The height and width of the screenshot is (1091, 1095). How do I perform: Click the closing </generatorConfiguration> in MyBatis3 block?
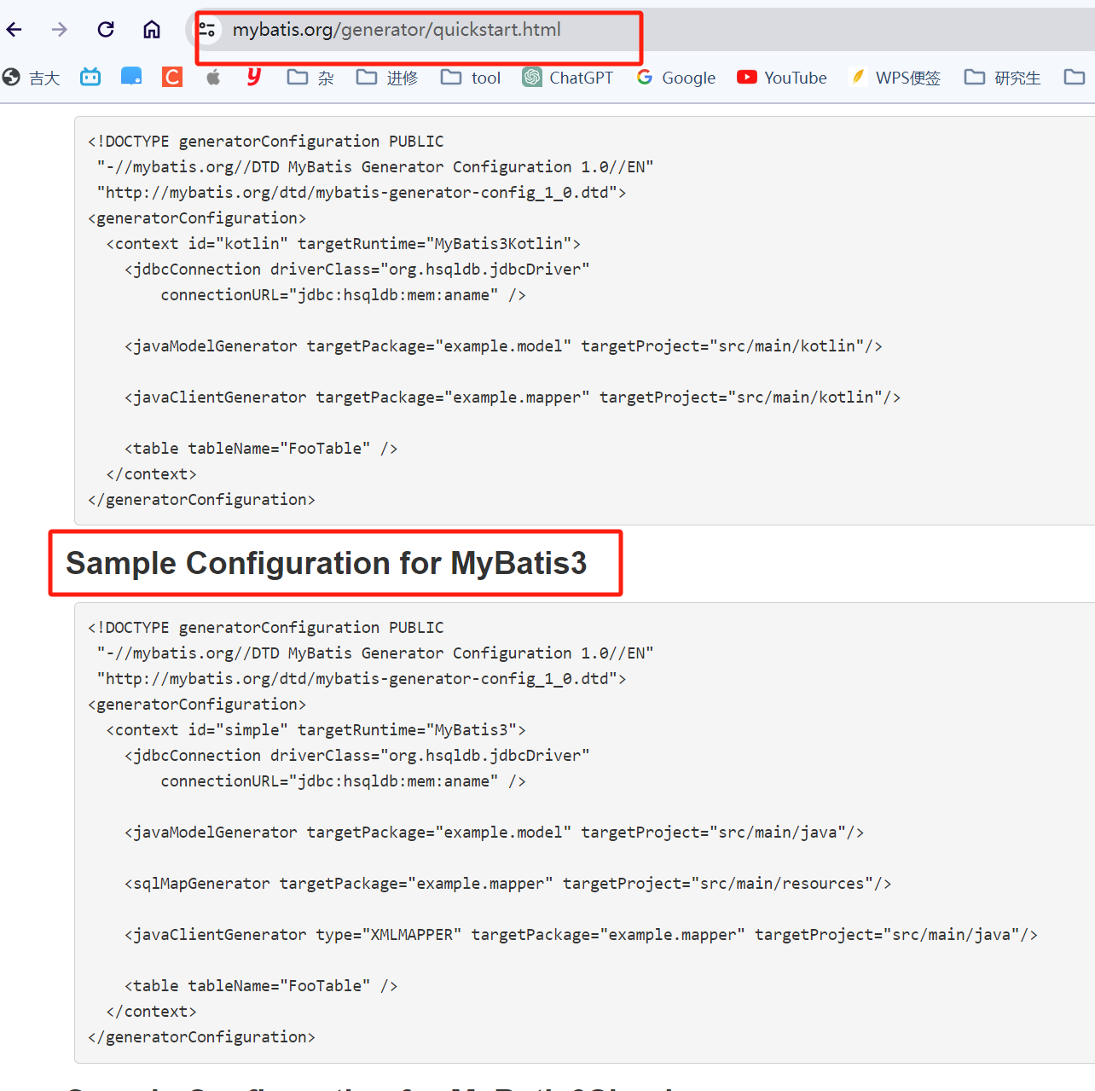tap(202, 1037)
